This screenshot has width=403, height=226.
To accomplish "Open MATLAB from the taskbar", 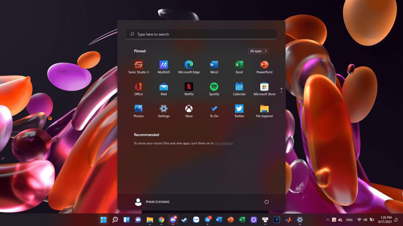I will tap(288, 220).
